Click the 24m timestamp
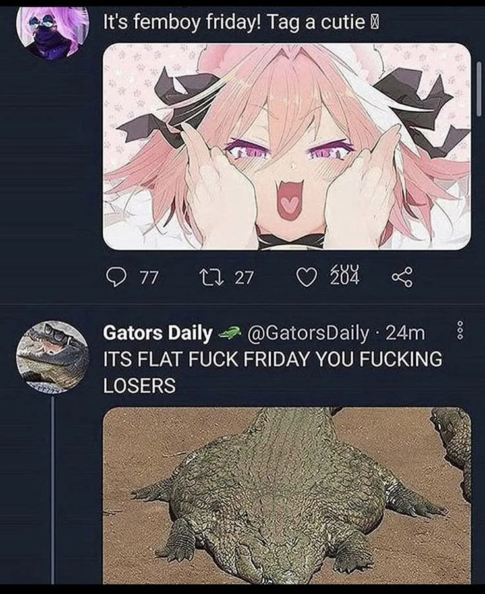This screenshot has width=485, height=594. [405, 333]
